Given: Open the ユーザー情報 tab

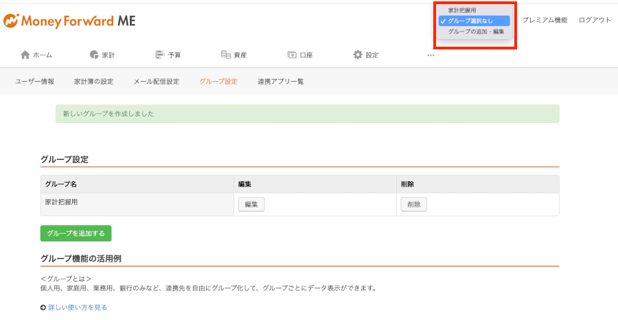Looking at the screenshot, I should coord(35,82).
